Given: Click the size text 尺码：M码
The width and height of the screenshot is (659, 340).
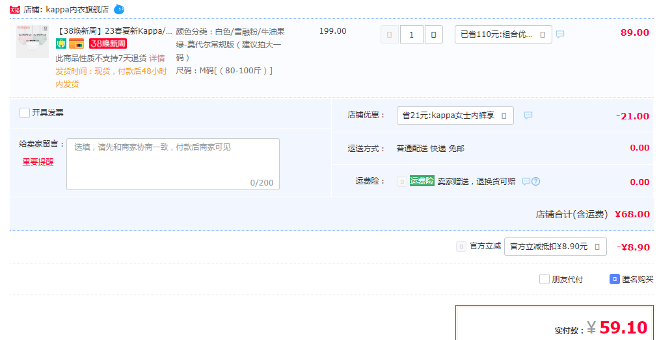Looking at the screenshot, I should tap(224, 71).
